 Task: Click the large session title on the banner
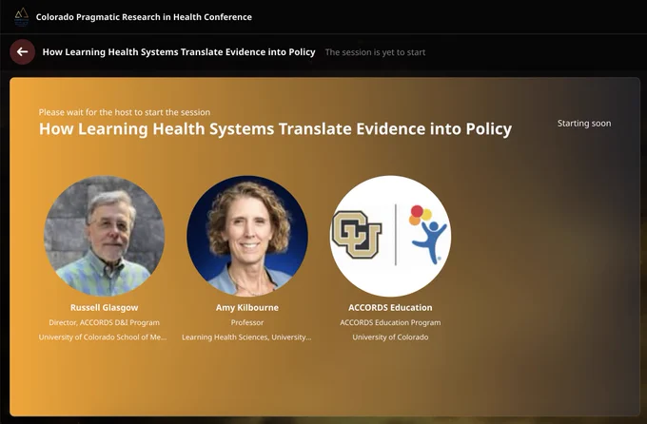click(275, 129)
